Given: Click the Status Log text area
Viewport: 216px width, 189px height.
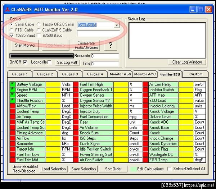Looking at the screenshot, I should point(167,40).
